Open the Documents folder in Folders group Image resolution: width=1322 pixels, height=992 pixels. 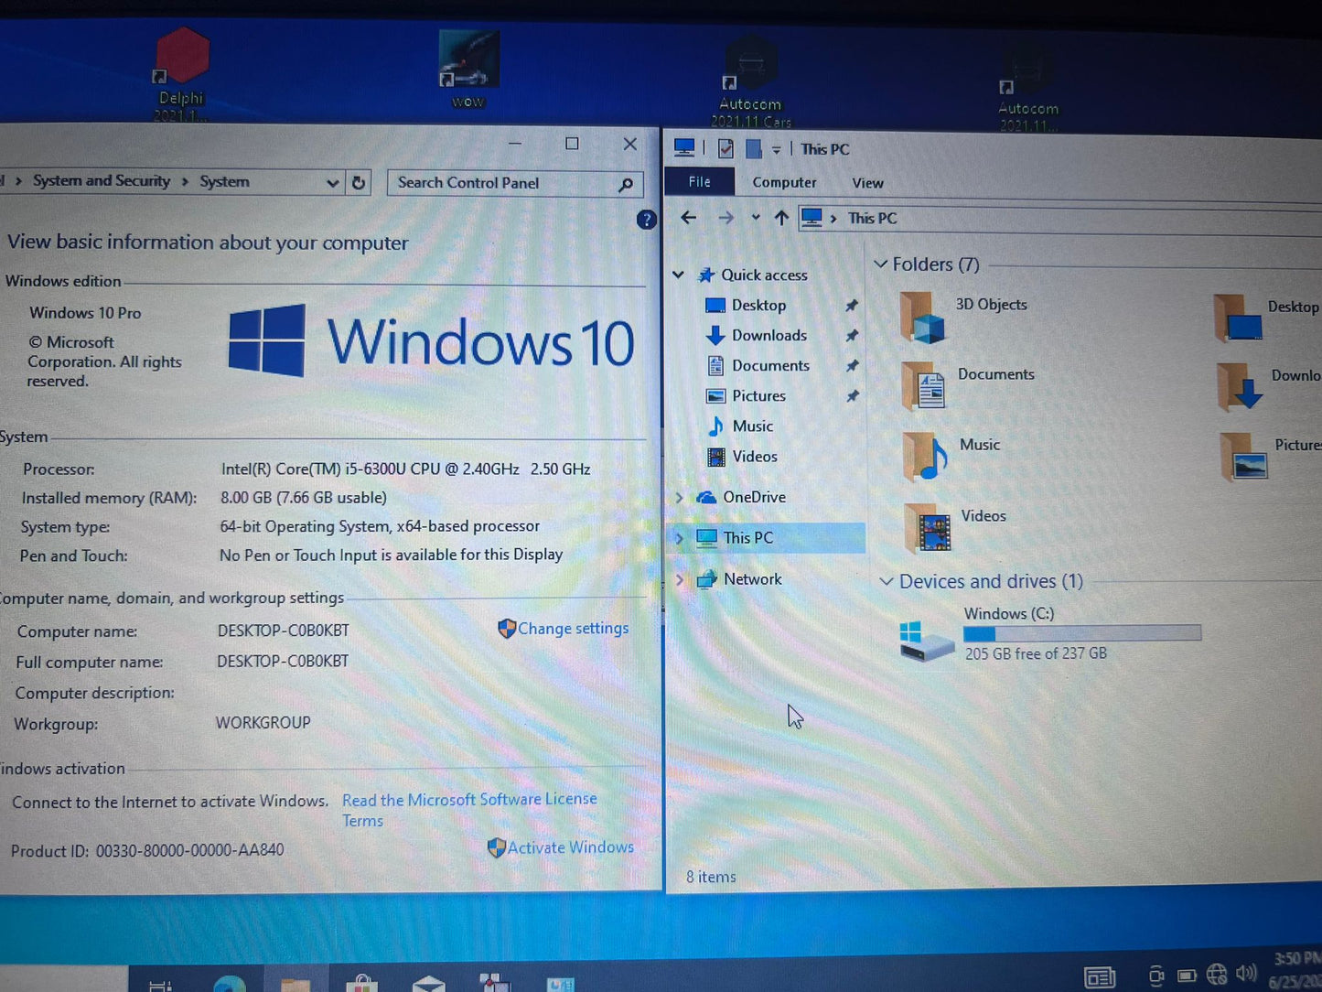(967, 386)
